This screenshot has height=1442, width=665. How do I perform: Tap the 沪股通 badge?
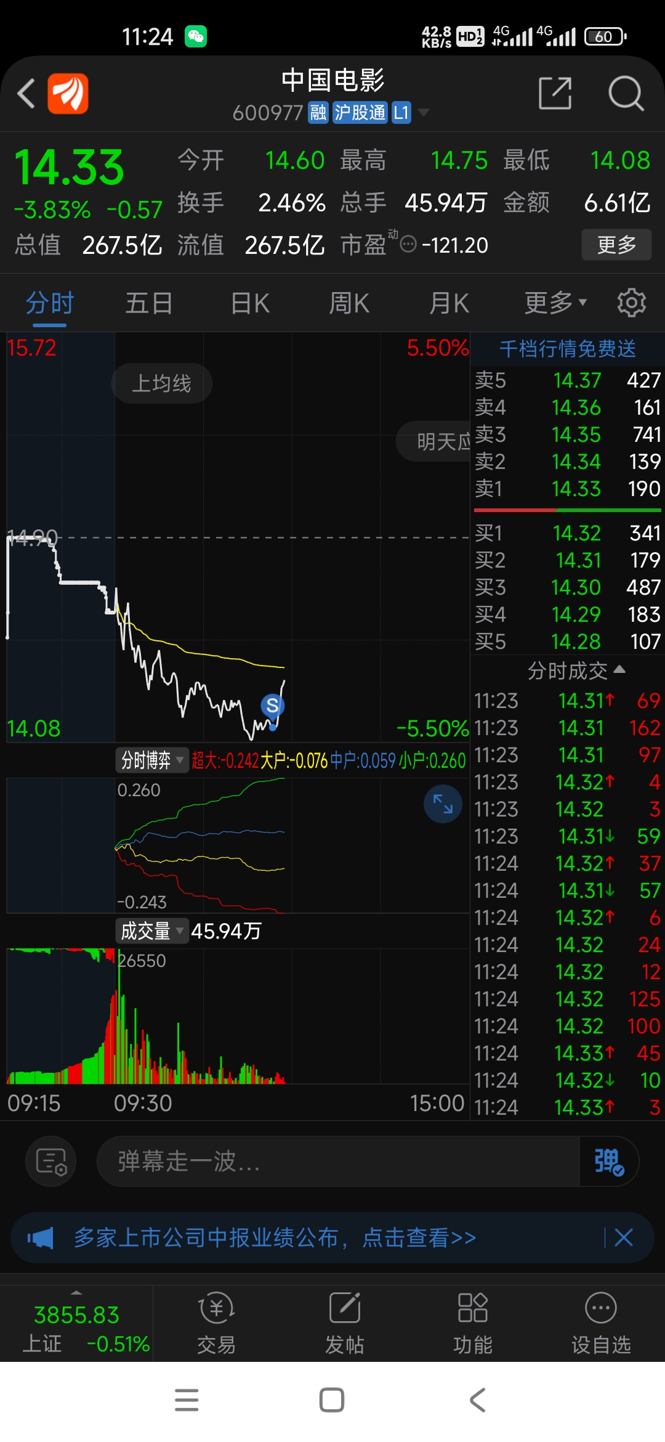coord(360,113)
